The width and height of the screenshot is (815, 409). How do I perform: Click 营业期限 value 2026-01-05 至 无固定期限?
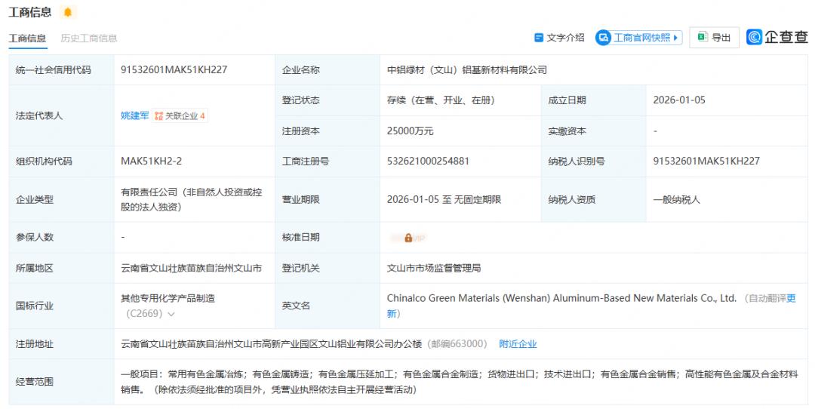[x=444, y=199]
